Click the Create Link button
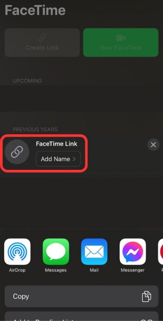Image resolution: width=163 pixels, height=321 pixels. point(42,42)
